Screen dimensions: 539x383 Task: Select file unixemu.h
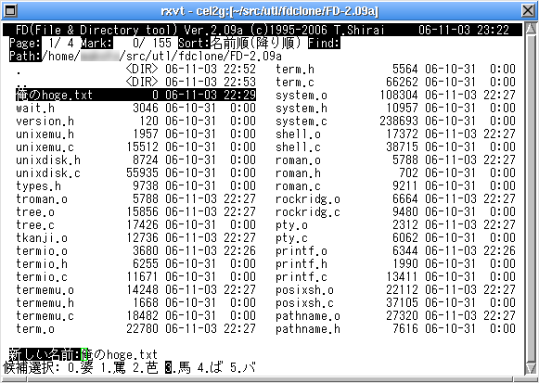[x=45, y=134]
